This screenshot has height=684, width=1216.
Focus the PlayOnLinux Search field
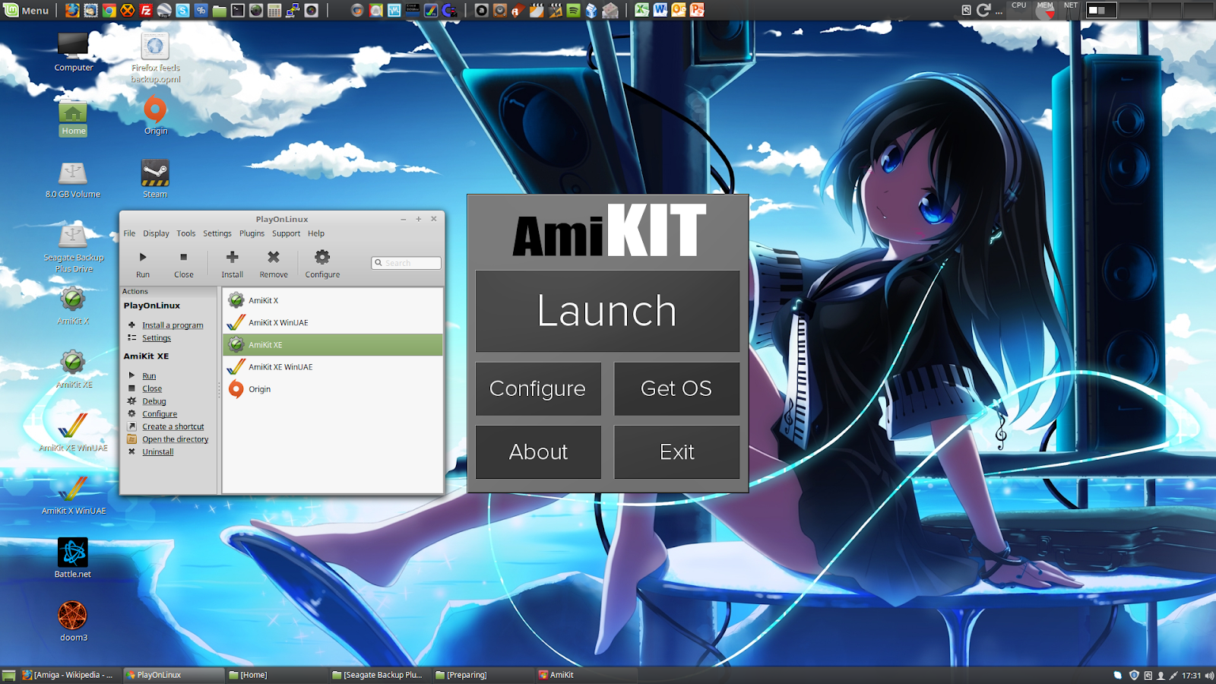click(x=406, y=263)
